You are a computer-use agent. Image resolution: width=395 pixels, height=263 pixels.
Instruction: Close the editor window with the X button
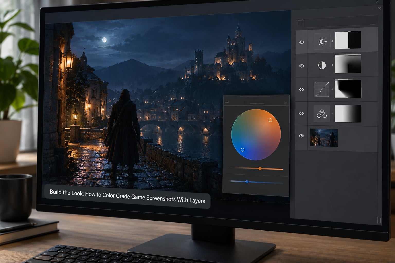tap(380, 9)
